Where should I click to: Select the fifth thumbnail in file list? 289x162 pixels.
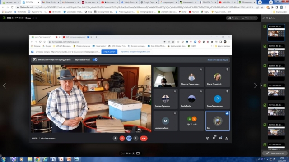(276, 111)
